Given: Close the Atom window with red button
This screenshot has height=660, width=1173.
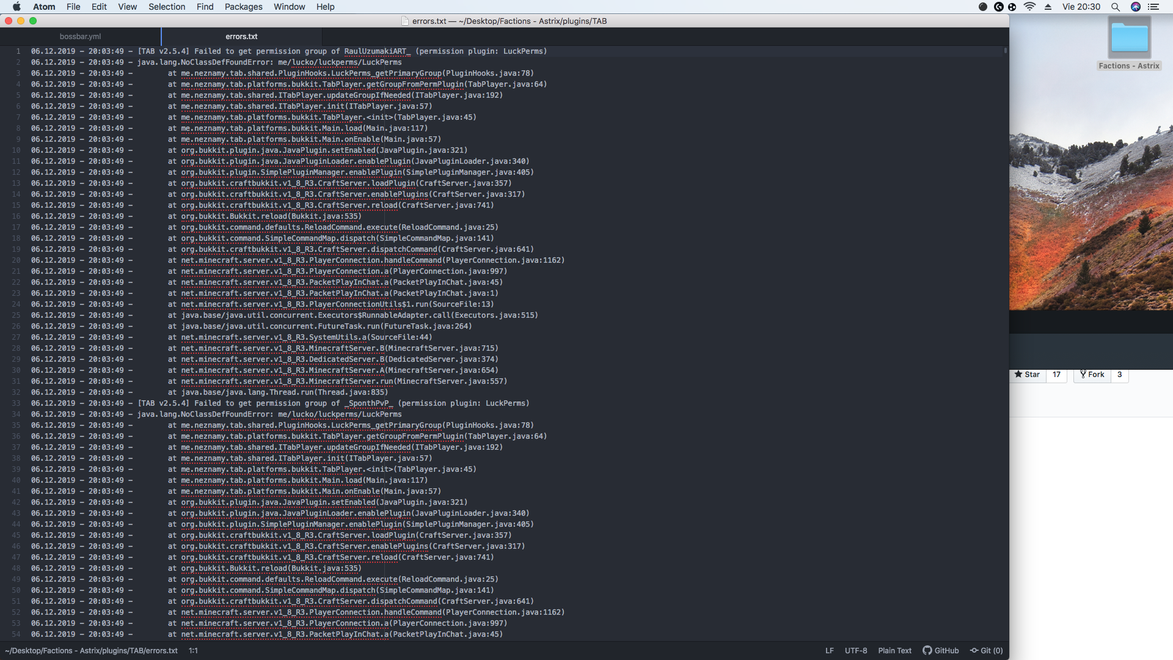Looking at the screenshot, I should (x=9, y=21).
